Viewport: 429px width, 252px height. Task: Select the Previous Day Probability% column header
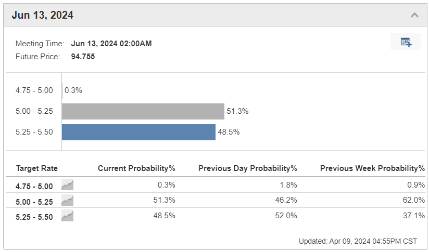(247, 168)
